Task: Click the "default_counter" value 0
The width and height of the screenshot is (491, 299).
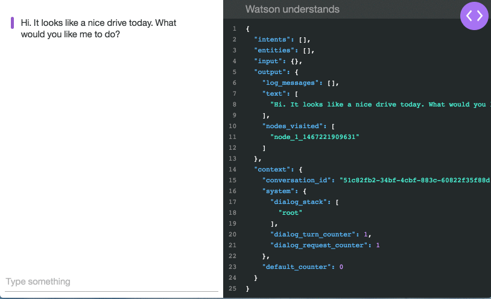Action: tap(341, 267)
